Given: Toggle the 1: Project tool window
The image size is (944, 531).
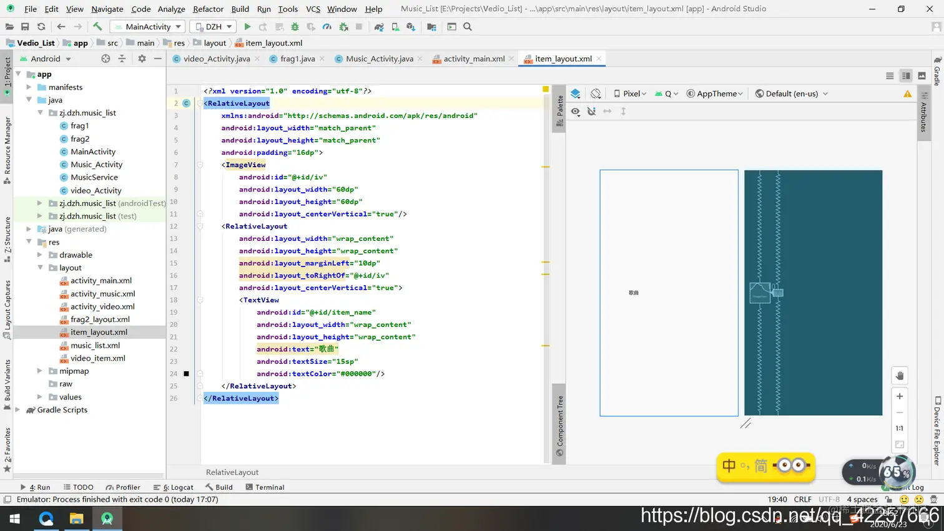Looking at the screenshot, I should click(7, 76).
